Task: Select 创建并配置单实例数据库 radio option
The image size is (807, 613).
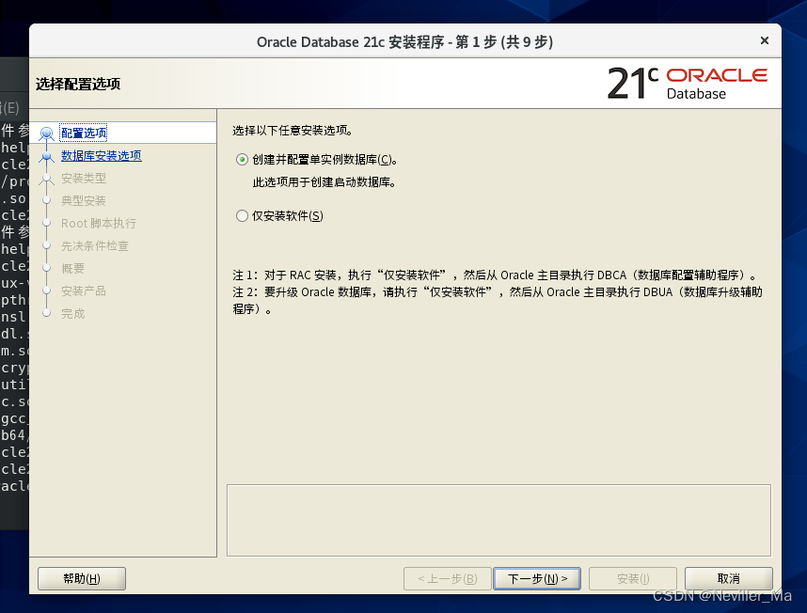Action: (242, 160)
